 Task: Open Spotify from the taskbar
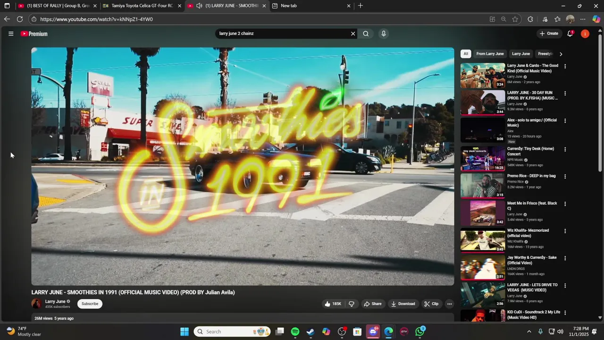(295, 331)
